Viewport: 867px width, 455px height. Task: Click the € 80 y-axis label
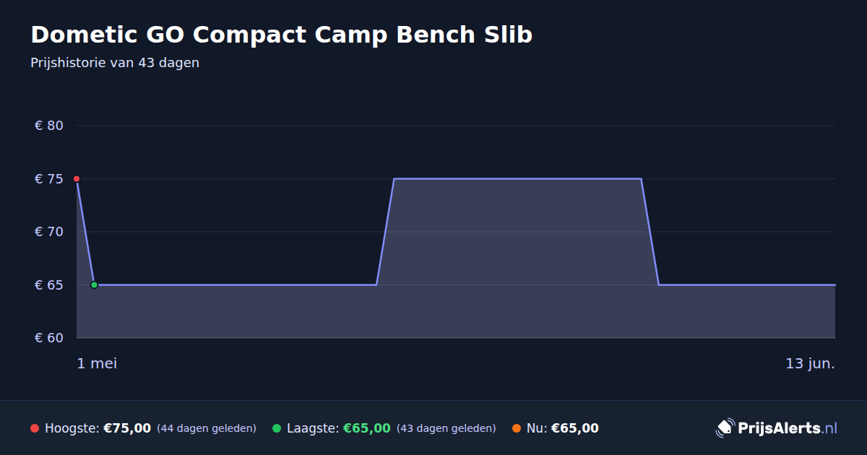pyautogui.click(x=49, y=126)
